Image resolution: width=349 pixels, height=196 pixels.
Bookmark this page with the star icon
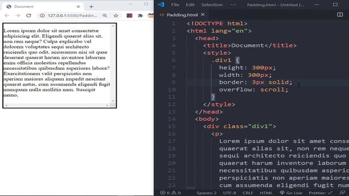click(x=116, y=16)
